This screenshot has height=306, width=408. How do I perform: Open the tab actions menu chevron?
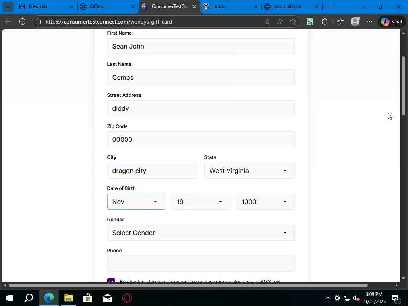click(8, 6)
